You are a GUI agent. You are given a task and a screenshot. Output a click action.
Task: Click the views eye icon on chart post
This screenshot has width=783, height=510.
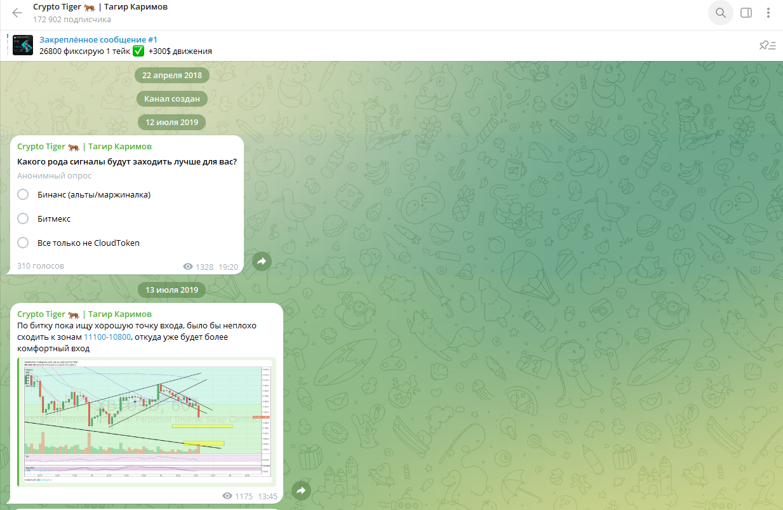click(x=228, y=496)
